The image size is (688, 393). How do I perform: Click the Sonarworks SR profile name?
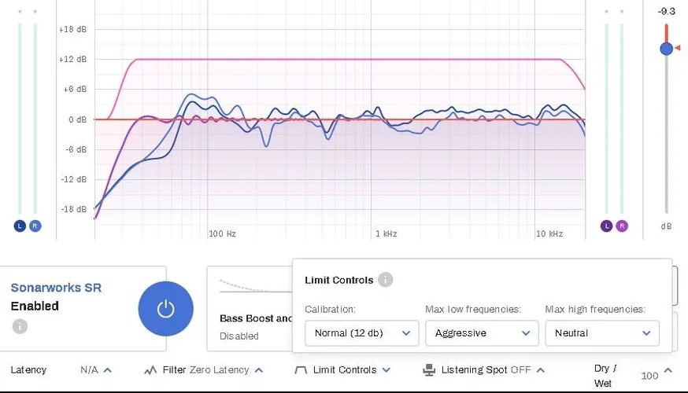point(56,288)
